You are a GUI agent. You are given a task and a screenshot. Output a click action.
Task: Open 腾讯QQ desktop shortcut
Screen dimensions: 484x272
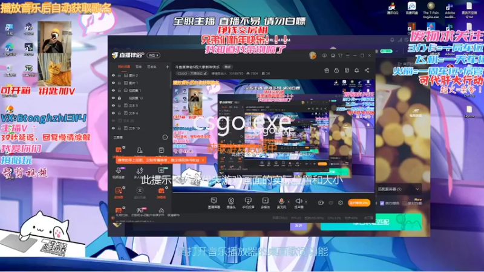[392, 8]
